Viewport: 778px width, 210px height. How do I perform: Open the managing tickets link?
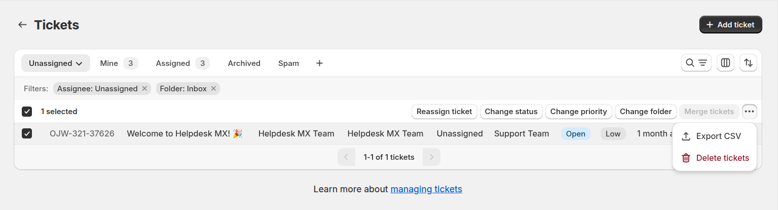[426, 189]
